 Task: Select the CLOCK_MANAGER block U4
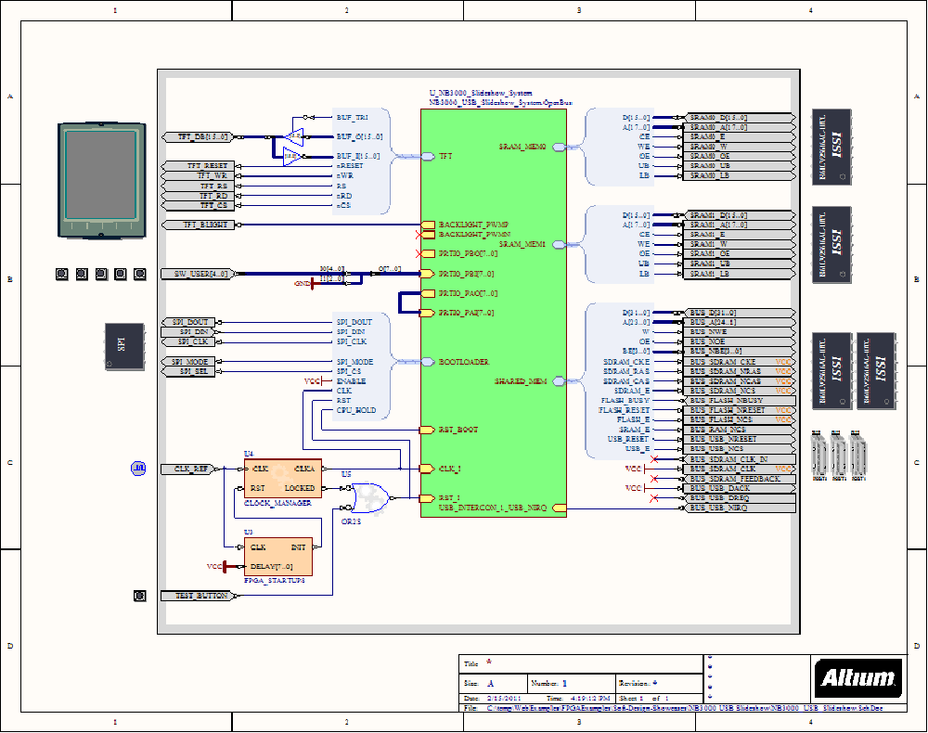pyautogui.click(x=283, y=479)
